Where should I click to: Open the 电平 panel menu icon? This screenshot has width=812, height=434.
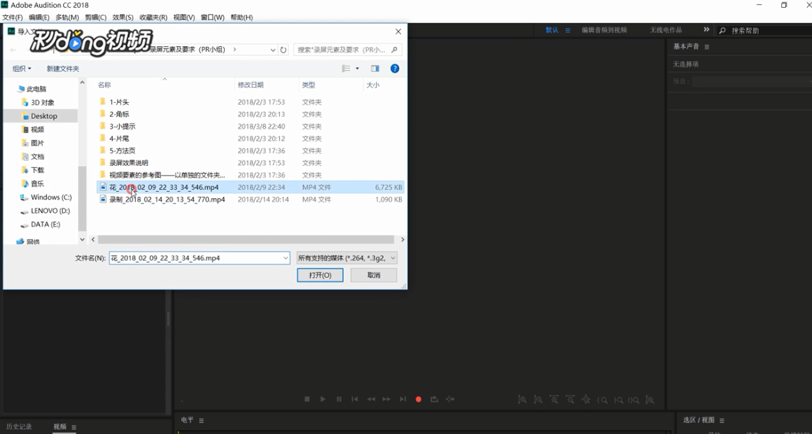click(x=202, y=421)
